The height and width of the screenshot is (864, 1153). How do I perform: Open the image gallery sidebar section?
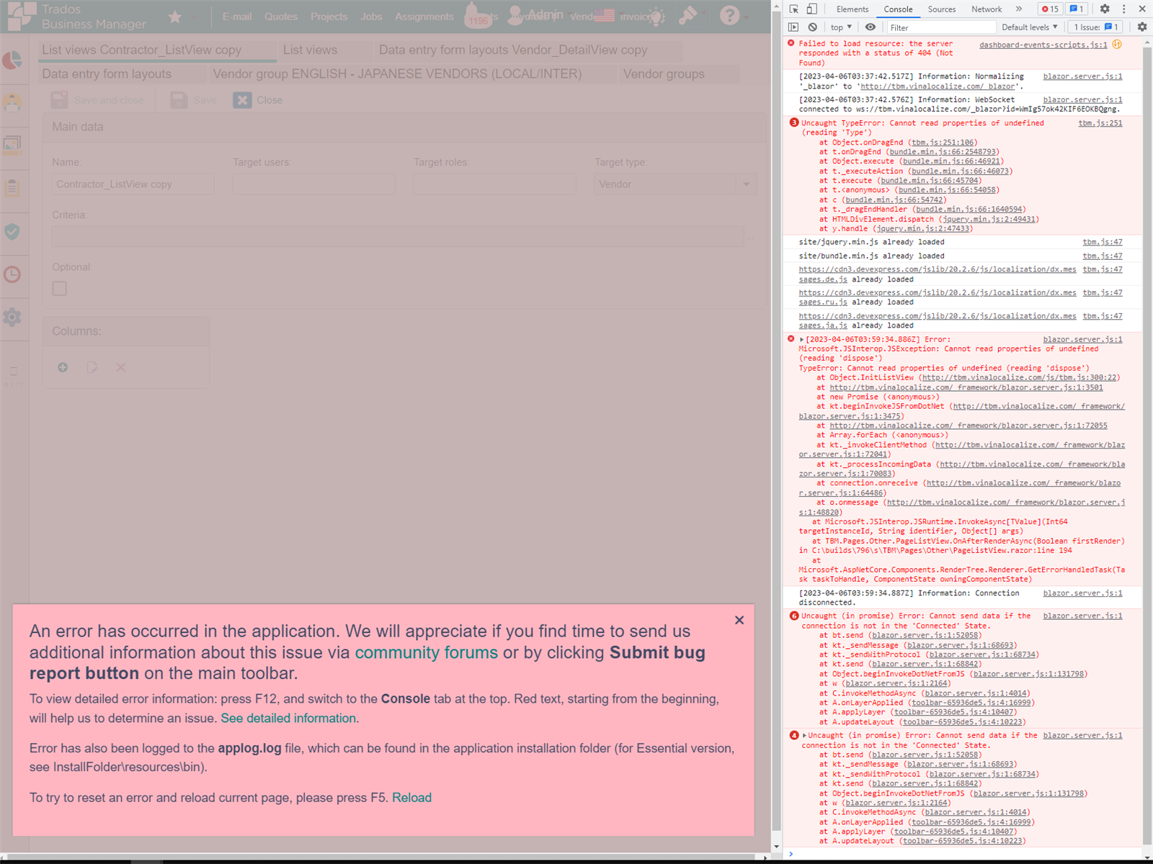[12, 145]
